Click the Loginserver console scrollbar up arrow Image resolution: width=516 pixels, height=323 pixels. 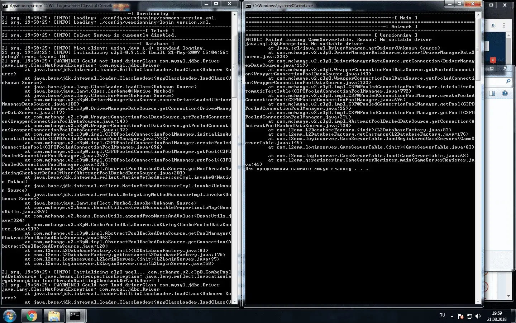[x=235, y=14]
